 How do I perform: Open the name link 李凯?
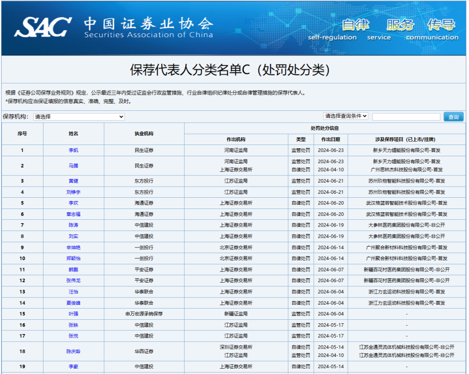(x=73, y=150)
